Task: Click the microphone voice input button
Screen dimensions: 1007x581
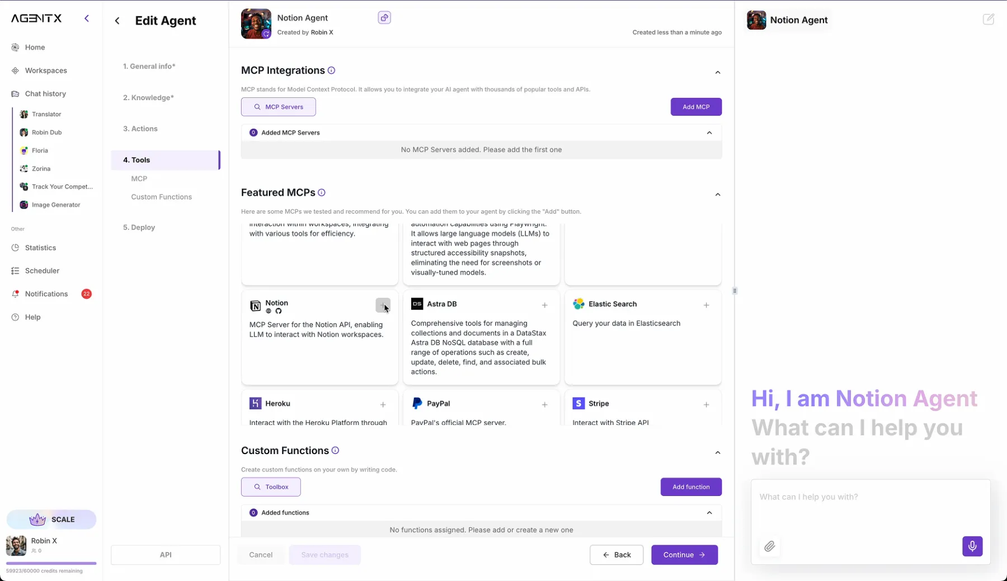Action: click(x=972, y=546)
